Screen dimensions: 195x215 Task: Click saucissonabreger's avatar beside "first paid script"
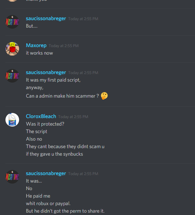12,76
